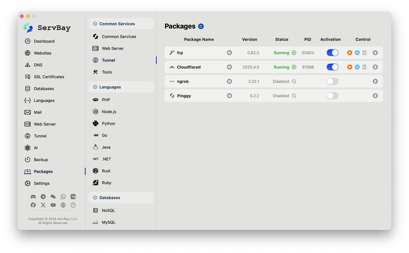This screenshot has width=409, height=253.
Task: Open ngrok settings gear
Action: click(229, 81)
